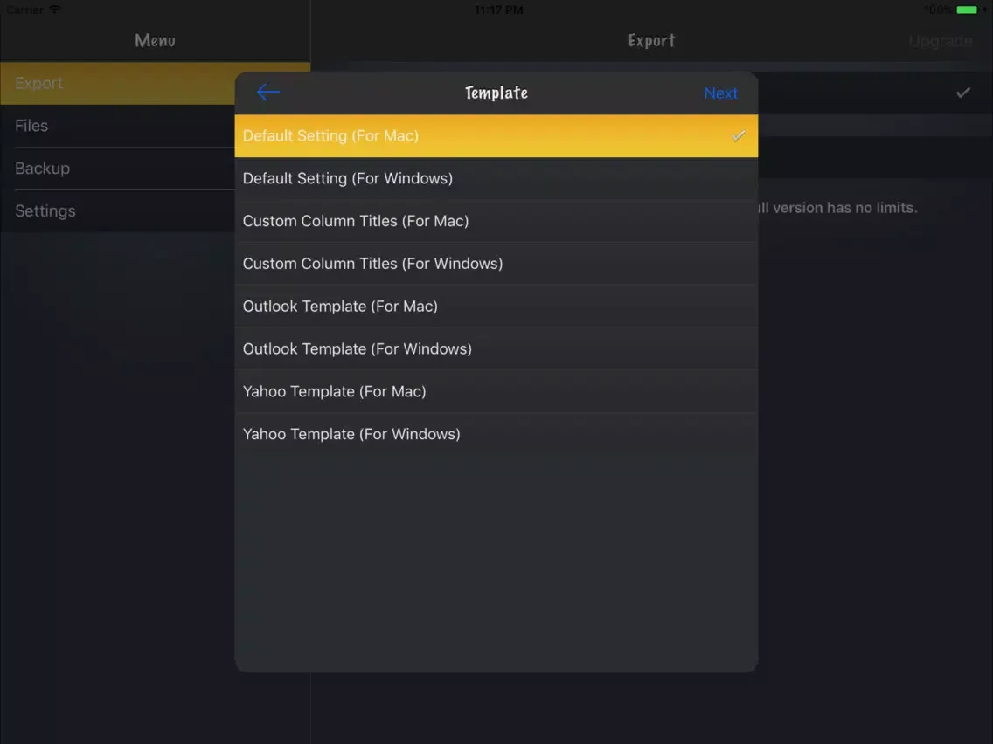This screenshot has width=993, height=744.
Task: Click the battery indicator in status bar
Action: (x=967, y=10)
